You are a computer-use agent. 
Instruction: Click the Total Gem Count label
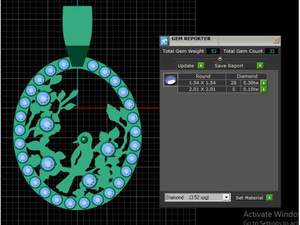pos(243,51)
